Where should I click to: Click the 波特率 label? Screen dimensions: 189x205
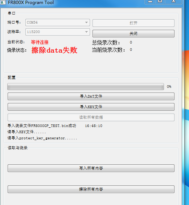(x=14, y=32)
